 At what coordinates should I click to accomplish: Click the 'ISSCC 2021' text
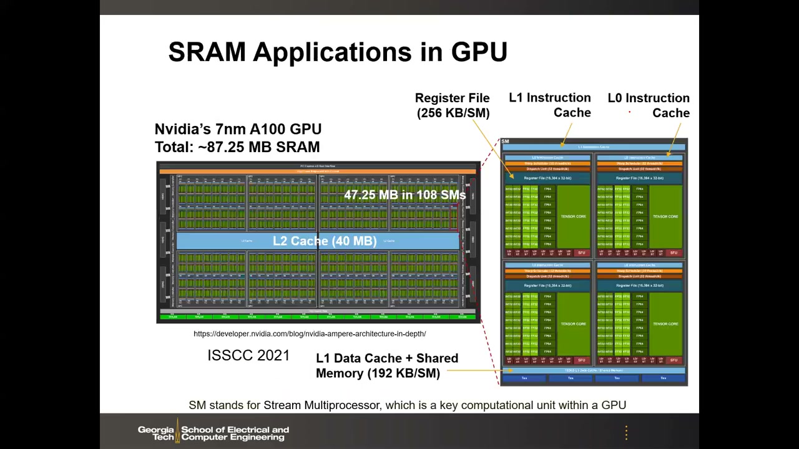248,355
